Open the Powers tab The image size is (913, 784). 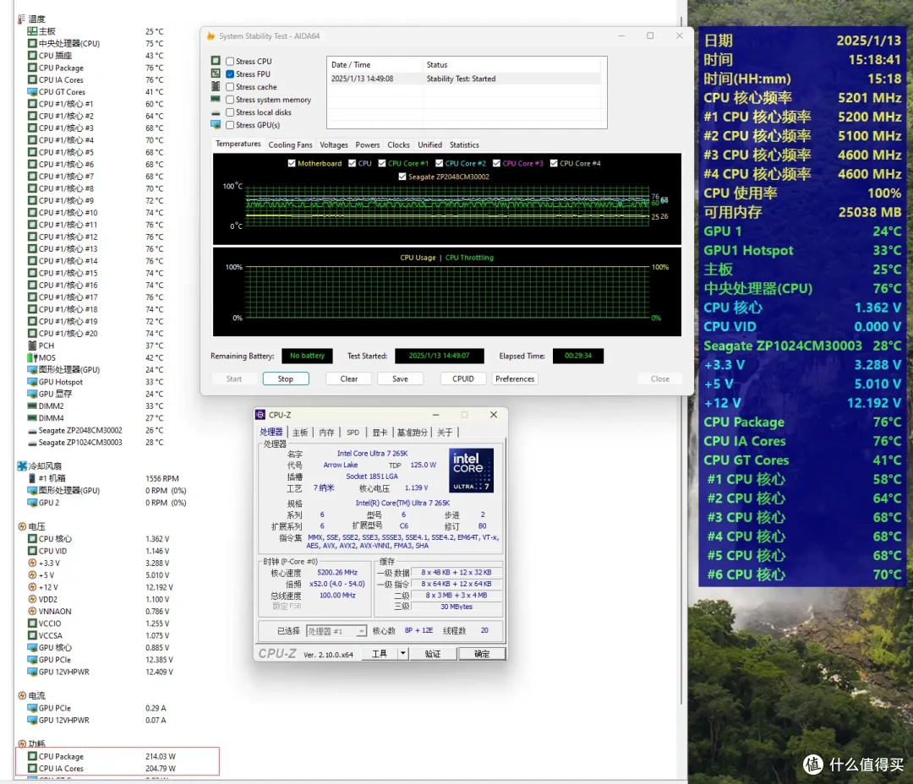point(368,145)
